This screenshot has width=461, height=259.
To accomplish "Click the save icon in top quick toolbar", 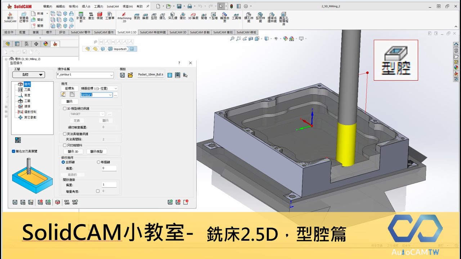I will (179, 6).
